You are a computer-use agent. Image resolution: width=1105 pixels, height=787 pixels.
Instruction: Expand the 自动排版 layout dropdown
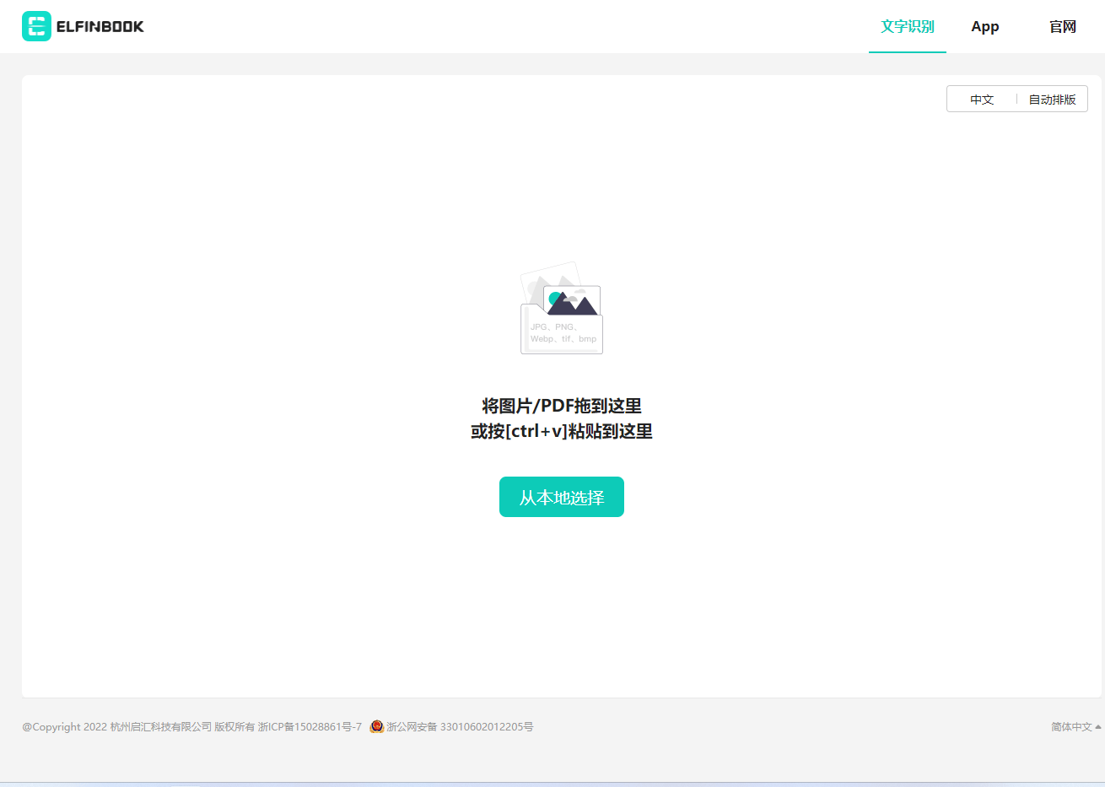point(1052,100)
